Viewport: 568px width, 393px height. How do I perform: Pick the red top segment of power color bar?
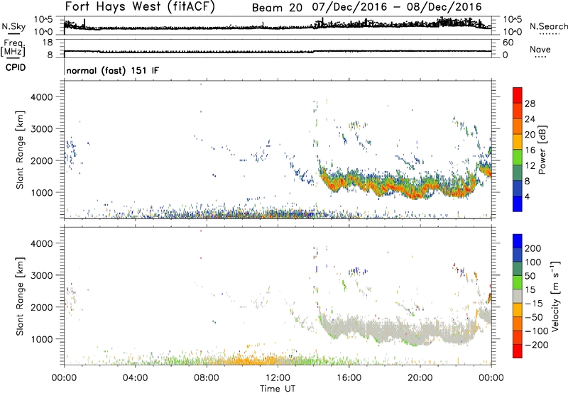tap(518, 94)
